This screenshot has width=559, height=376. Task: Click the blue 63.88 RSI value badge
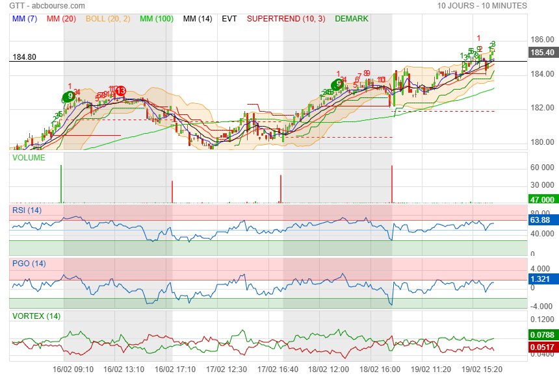pos(542,220)
